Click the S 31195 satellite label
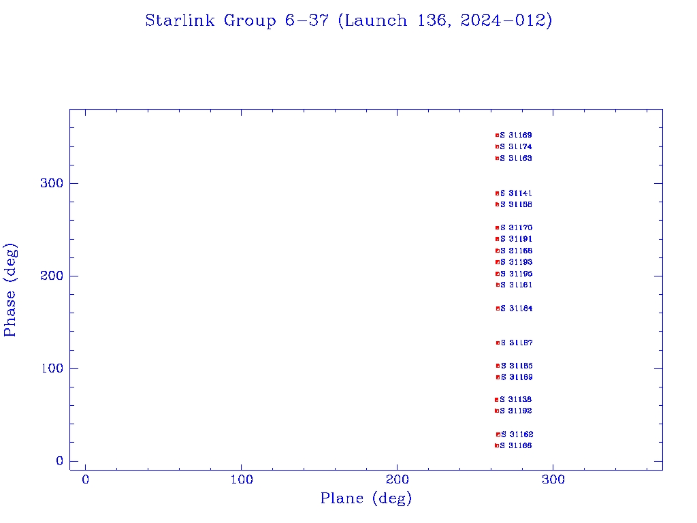 tap(516, 274)
